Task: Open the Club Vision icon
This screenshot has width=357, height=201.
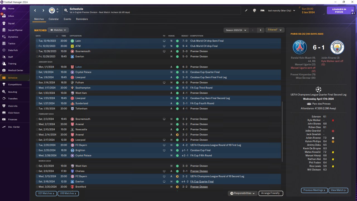Action: [4, 113]
